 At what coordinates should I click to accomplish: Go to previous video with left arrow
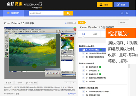pyautogui.click(x=67, y=83)
